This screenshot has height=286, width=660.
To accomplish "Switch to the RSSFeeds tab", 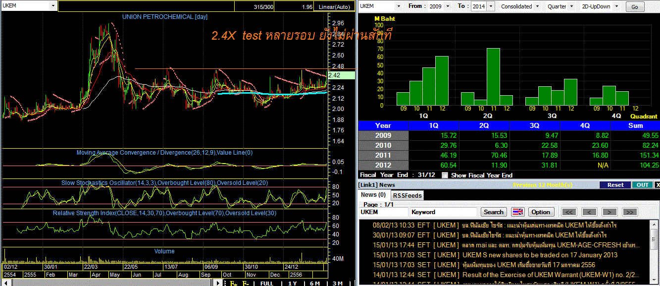I will click(407, 195).
